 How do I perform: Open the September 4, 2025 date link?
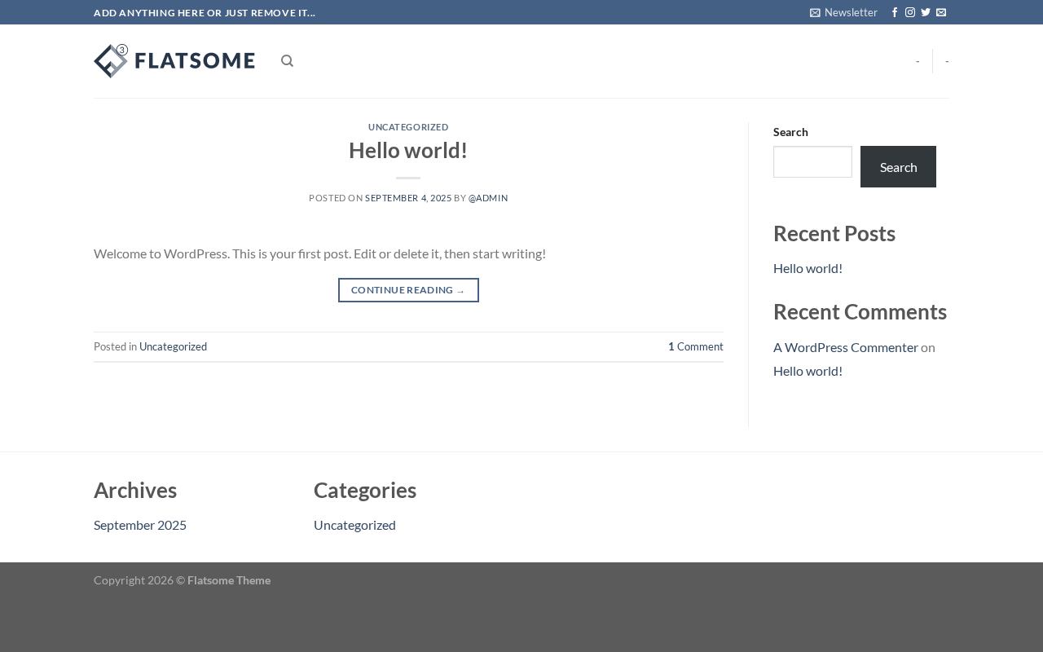(x=408, y=198)
